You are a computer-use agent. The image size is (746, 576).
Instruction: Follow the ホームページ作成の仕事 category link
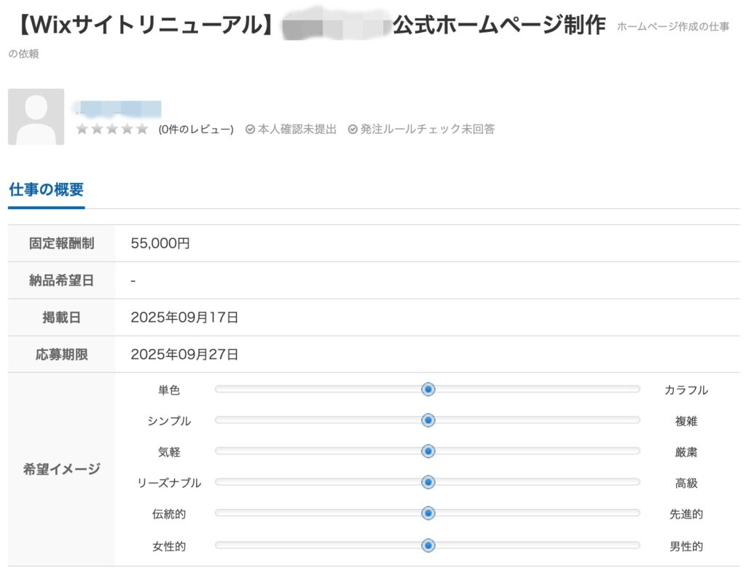672,27
